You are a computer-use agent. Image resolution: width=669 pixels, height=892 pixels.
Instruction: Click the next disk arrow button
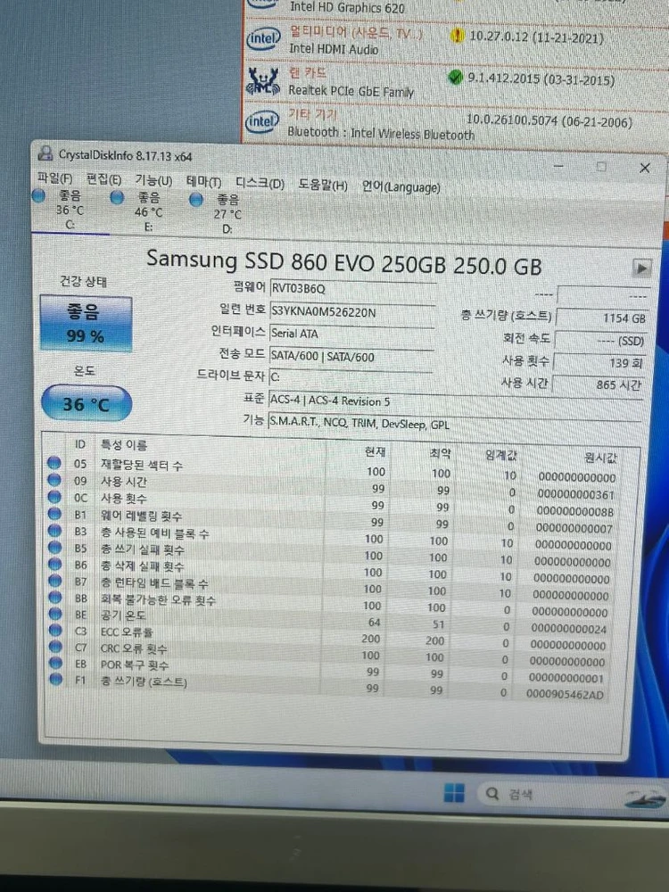[641, 268]
